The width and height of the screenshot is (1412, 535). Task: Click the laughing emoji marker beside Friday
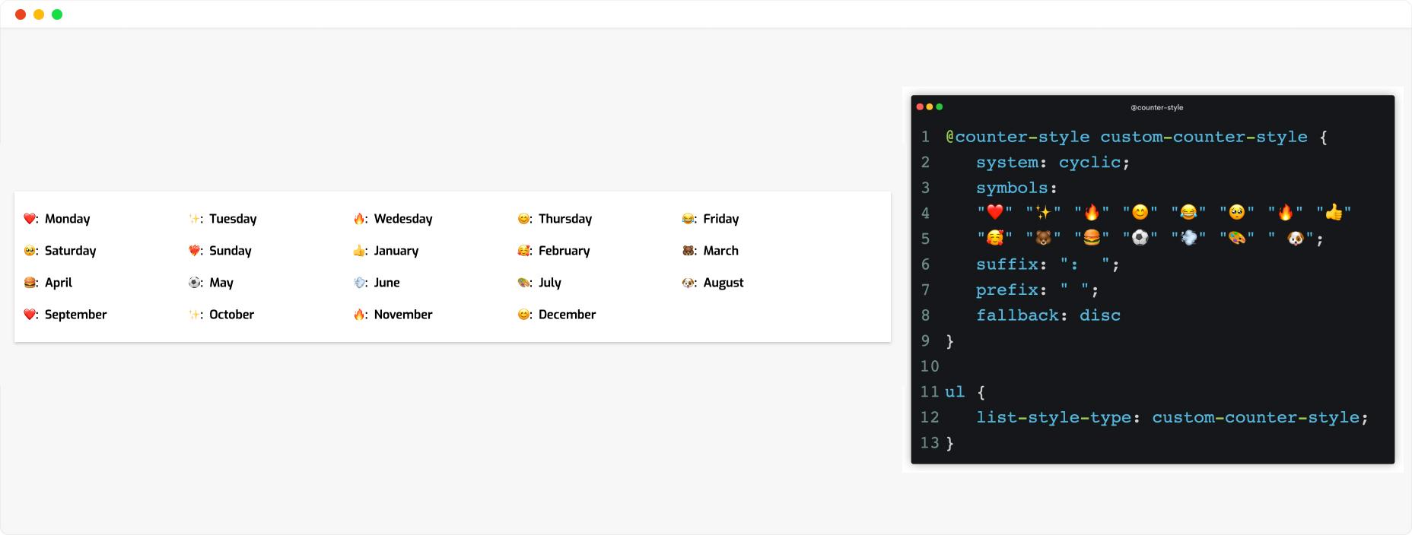(688, 219)
